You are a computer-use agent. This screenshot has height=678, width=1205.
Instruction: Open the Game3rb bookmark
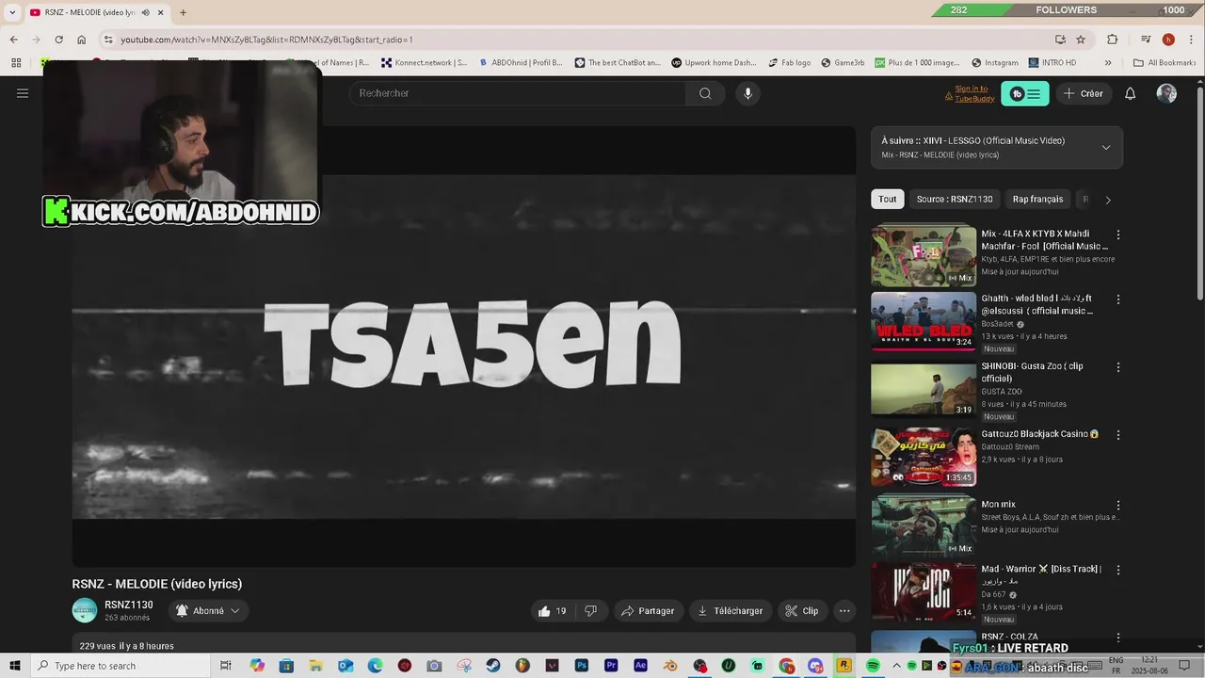pyautogui.click(x=843, y=63)
